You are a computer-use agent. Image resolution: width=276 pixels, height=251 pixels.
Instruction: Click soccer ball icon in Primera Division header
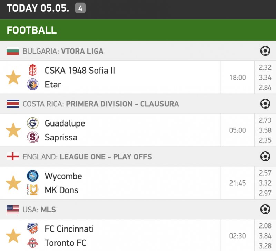pos(265,104)
